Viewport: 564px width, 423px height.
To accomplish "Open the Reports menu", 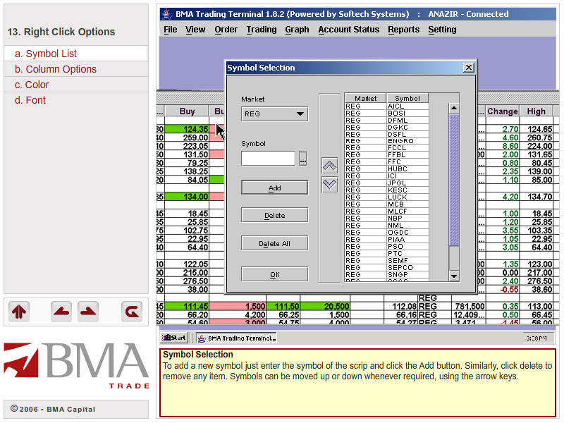I will point(403,30).
